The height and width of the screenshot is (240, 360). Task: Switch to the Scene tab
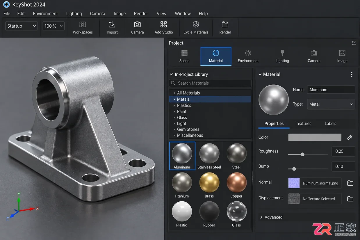coord(184,56)
